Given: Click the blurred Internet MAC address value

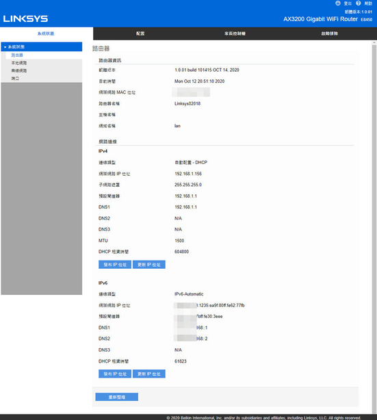Looking at the screenshot, I should click(x=192, y=92).
